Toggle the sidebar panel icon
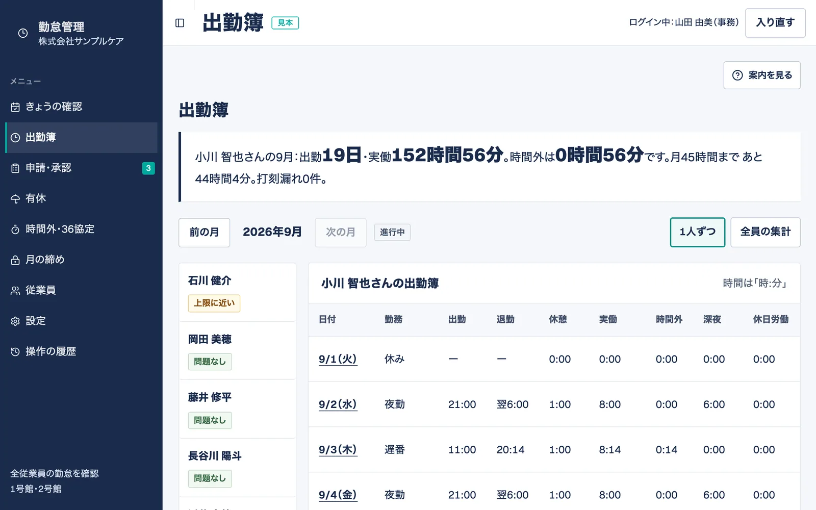Viewport: 816px width, 510px height. pos(180,23)
